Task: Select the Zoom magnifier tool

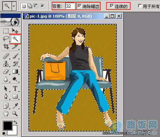Action: coord(15,113)
